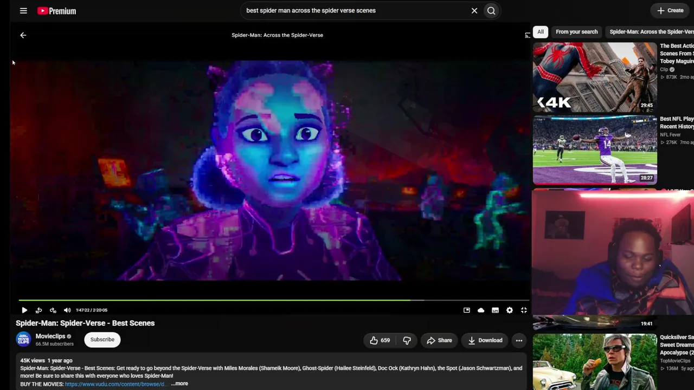Open the hamburger guide menu
Viewport: 694px width, 390px height.
(23, 11)
